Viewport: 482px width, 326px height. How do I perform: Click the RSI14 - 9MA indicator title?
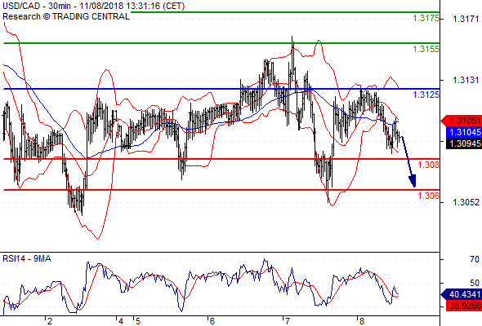[27, 259]
